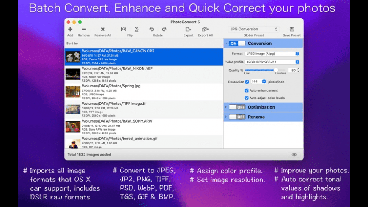
Task: Click the Export icon
Action: [x=188, y=29]
